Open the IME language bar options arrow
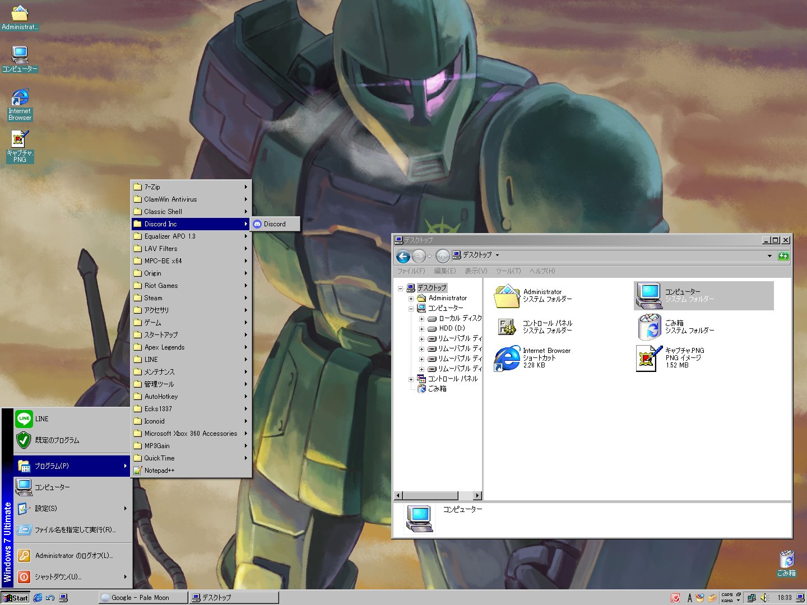807x605 pixels. pyautogui.click(x=739, y=601)
